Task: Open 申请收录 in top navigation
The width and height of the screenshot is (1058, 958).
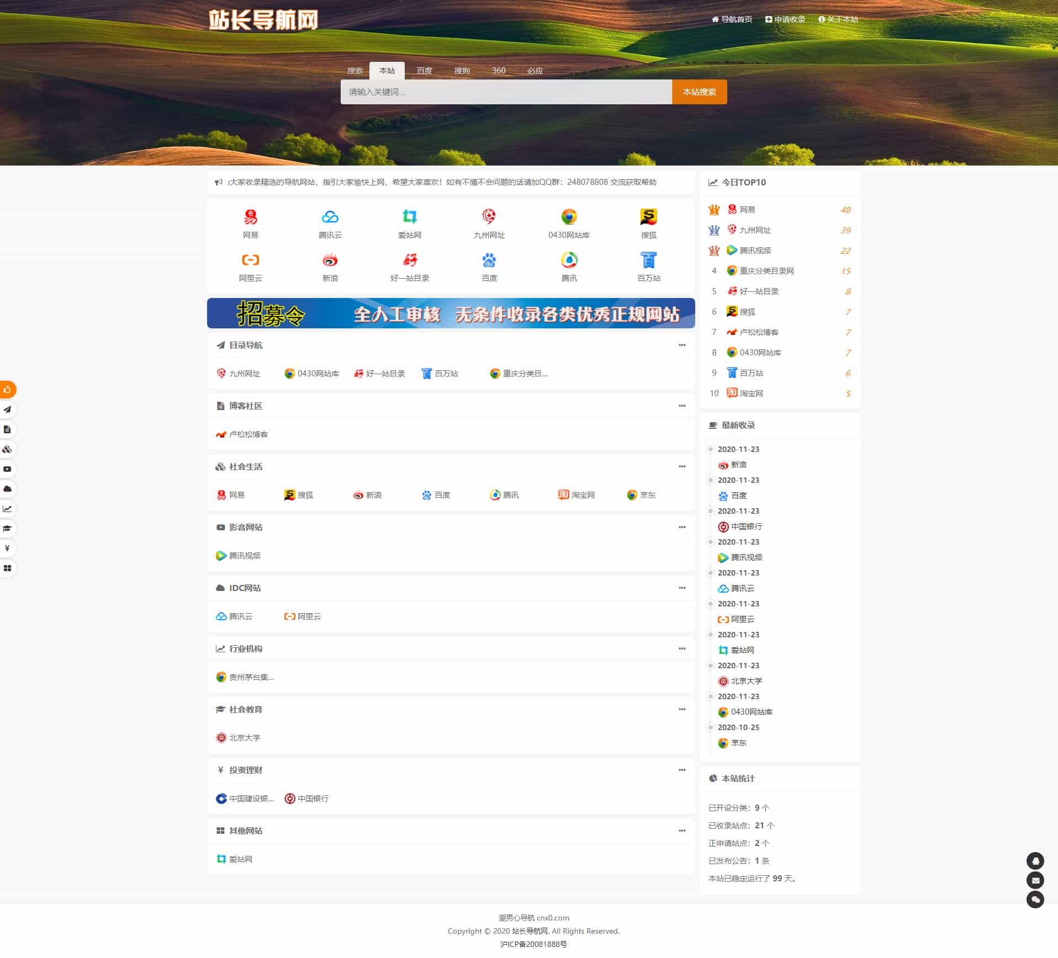Action: [x=785, y=19]
